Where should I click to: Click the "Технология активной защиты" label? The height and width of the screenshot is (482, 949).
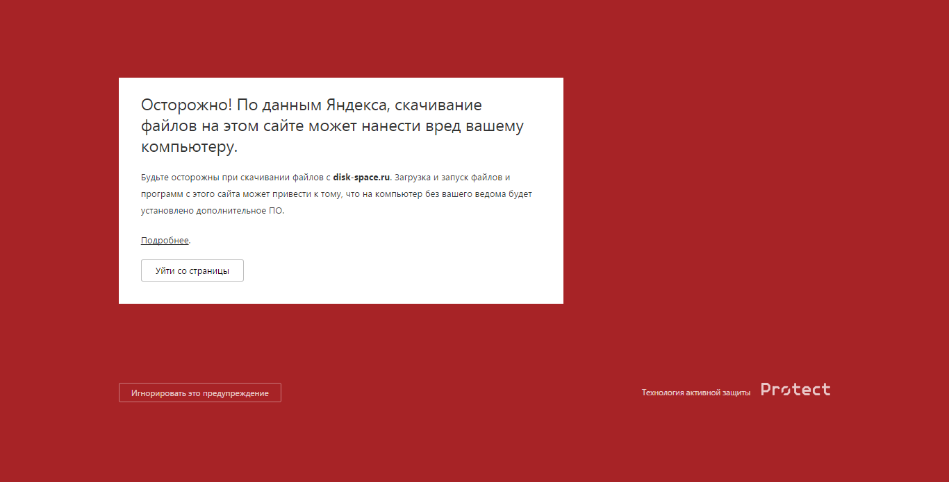[695, 393]
